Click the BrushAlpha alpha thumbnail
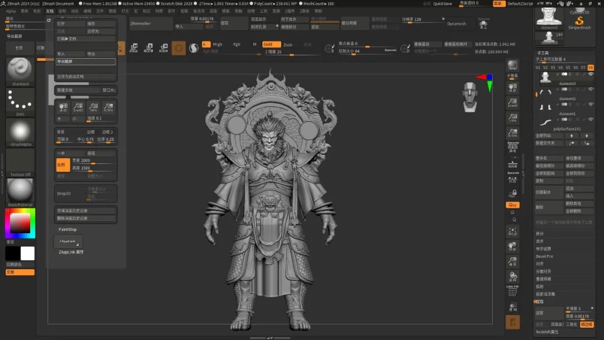The height and width of the screenshot is (340, 604). pyautogui.click(x=20, y=130)
